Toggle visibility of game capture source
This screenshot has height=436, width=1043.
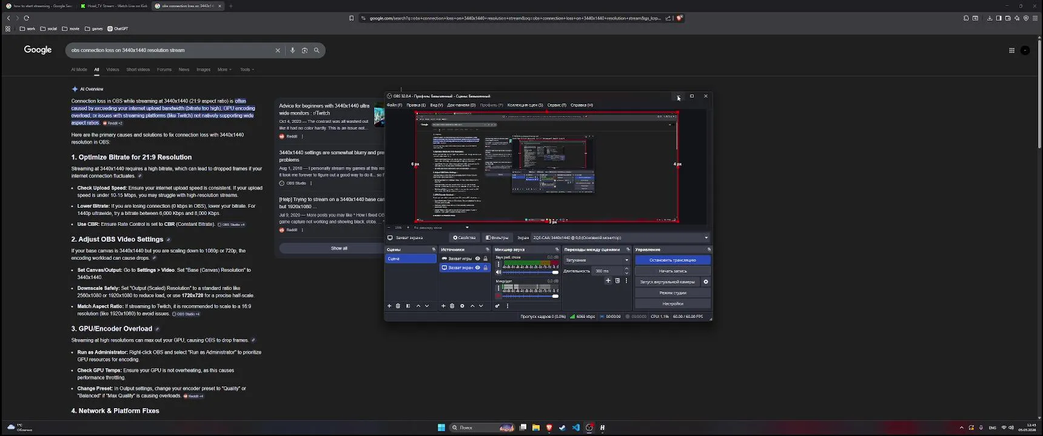(477, 259)
